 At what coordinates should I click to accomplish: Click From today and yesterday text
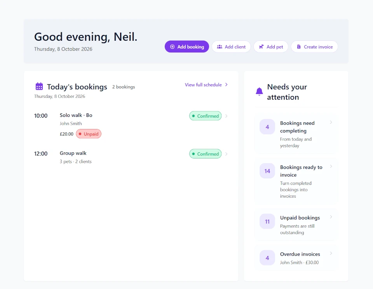[x=296, y=142]
